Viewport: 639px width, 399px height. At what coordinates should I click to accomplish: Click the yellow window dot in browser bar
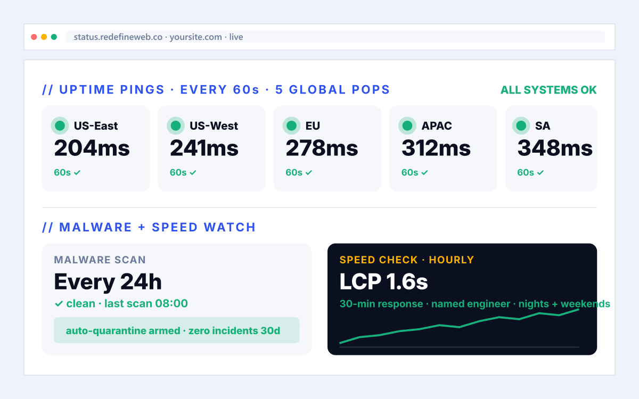click(x=44, y=37)
